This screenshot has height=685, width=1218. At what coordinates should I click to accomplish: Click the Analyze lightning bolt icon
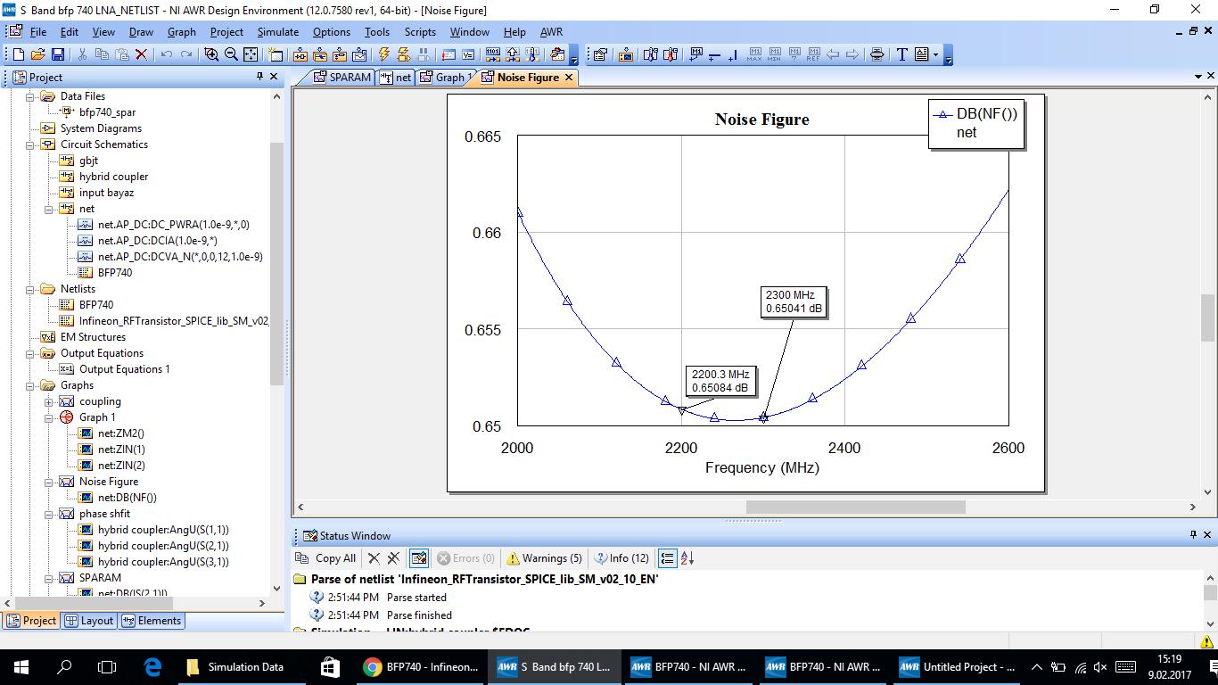click(x=383, y=54)
